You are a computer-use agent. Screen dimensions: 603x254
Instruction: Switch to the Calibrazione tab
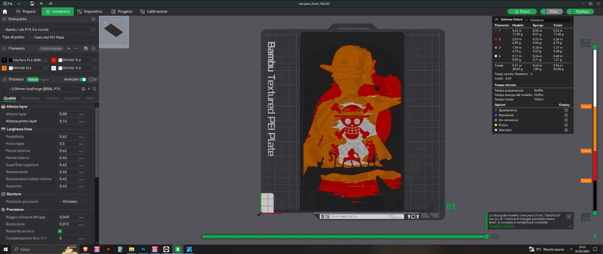[154, 12]
